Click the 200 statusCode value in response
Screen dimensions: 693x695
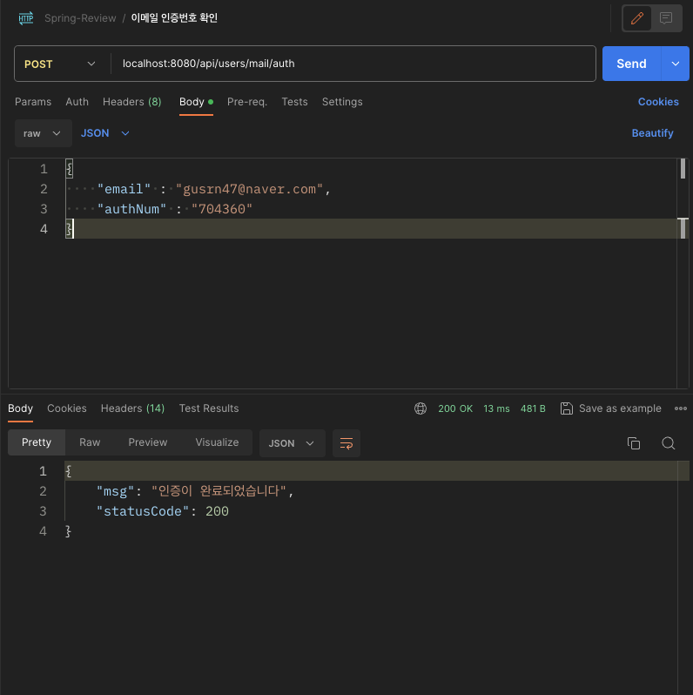(217, 511)
